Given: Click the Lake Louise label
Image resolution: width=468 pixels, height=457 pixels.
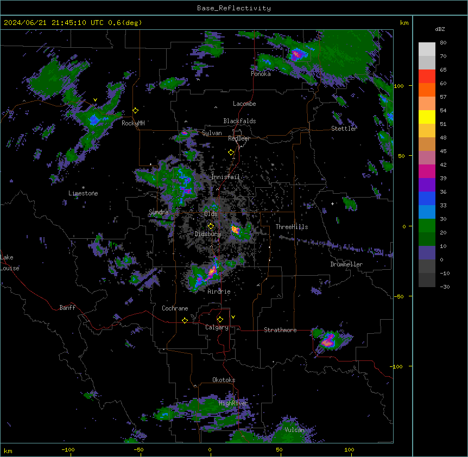Looking at the screenshot, I should click(x=10, y=263).
